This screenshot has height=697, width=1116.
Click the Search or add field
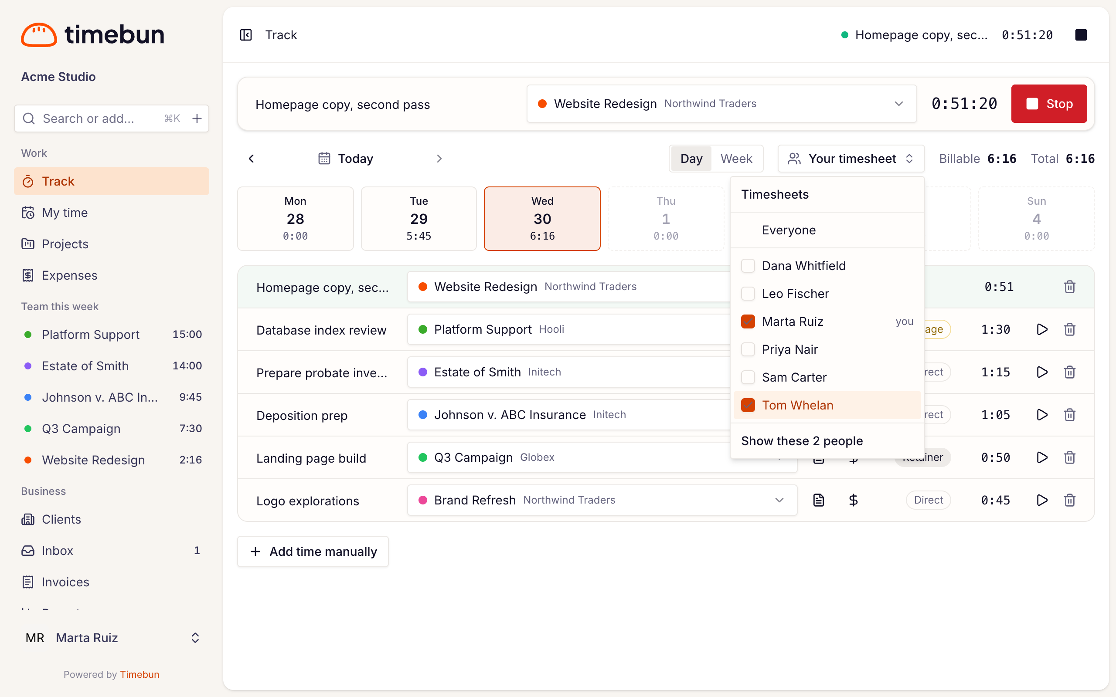pyautogui.click(x=112, y=118)
